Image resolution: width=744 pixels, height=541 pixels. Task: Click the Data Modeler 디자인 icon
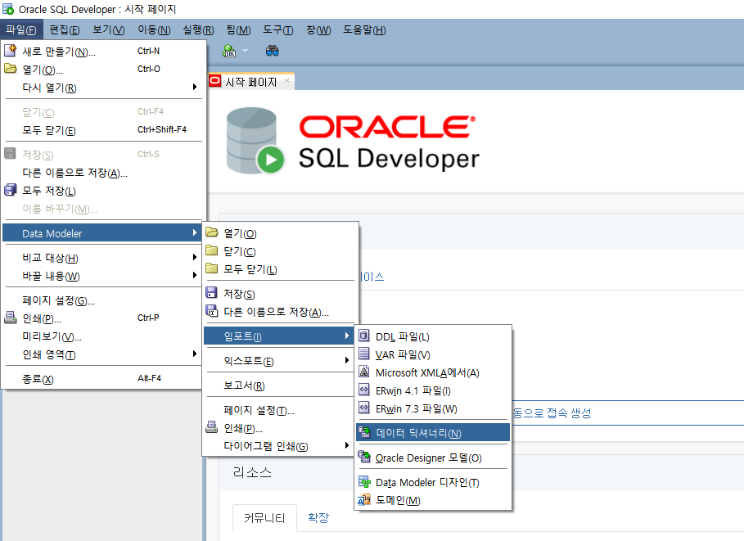point(364,482)
